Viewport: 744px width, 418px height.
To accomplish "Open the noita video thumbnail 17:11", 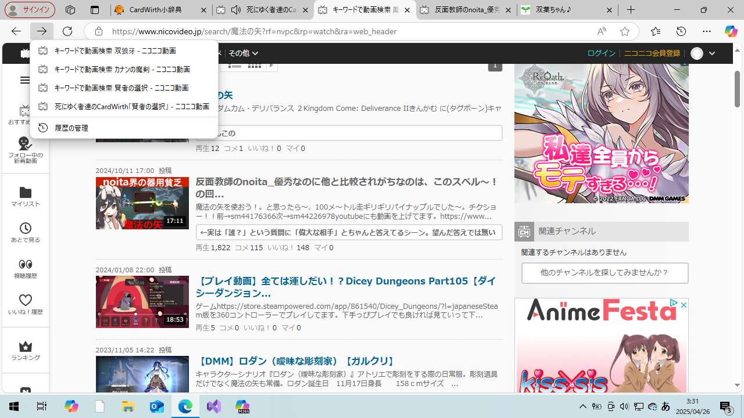I will (142, 203).
